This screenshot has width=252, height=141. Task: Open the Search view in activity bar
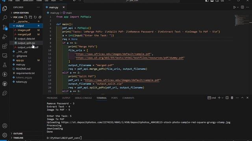[x=5, y=18]
